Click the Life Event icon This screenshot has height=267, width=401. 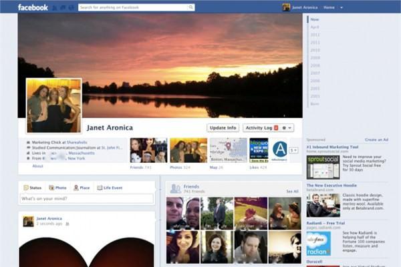tap(100, 188)
